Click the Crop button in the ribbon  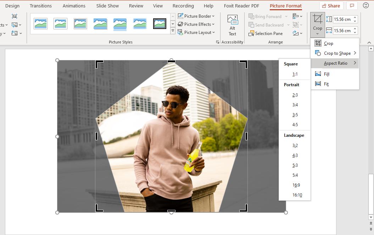click(317, 20)
